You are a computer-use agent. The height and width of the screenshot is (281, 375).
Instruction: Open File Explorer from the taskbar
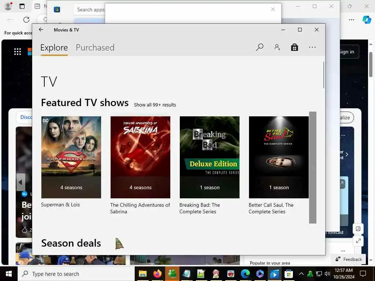tap(142, 274)
